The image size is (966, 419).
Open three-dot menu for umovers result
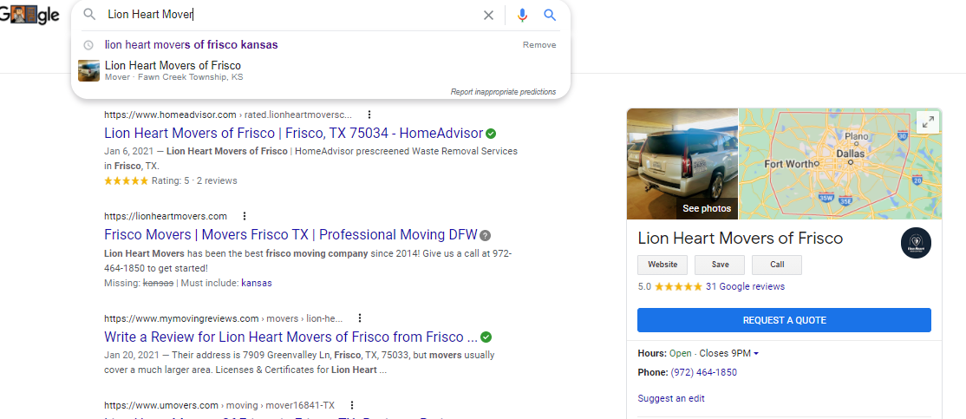point(352,405)
